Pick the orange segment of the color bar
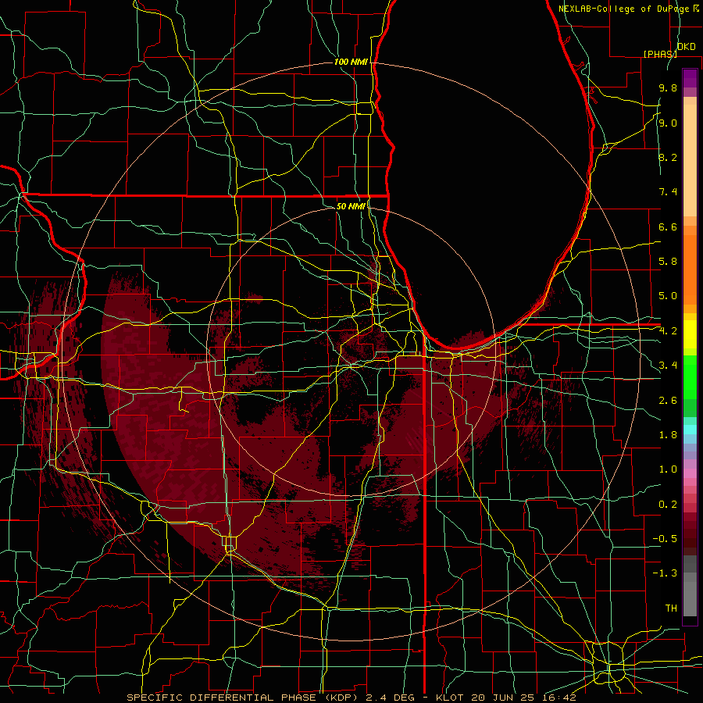The height and width of the screenshot is (703, 703). (x=690, y=269)
